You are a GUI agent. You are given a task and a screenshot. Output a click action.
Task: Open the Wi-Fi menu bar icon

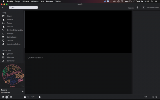pos(122,1)
